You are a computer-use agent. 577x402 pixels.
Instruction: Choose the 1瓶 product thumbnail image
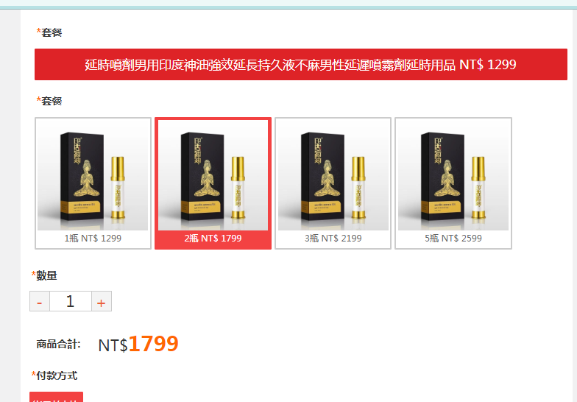(93, 175)
